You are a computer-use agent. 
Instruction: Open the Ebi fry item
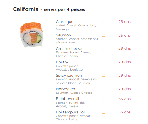pyautogui.click(x=62, y=62)
